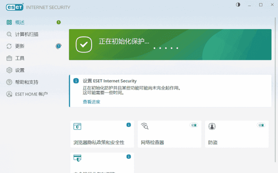Click the briefcase icon for 工具
The height and width of the screenshot is (173, 278).
tap(9, 58)
